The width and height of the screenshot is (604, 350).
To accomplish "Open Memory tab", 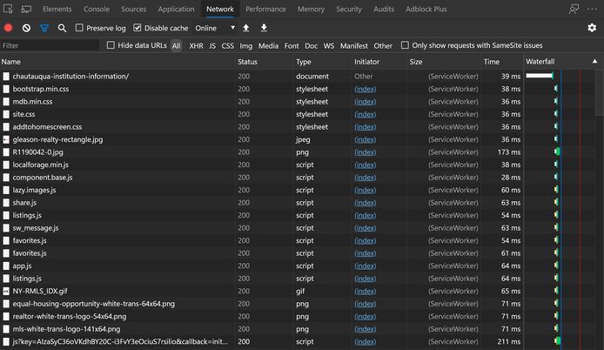I will click(311, 9).
